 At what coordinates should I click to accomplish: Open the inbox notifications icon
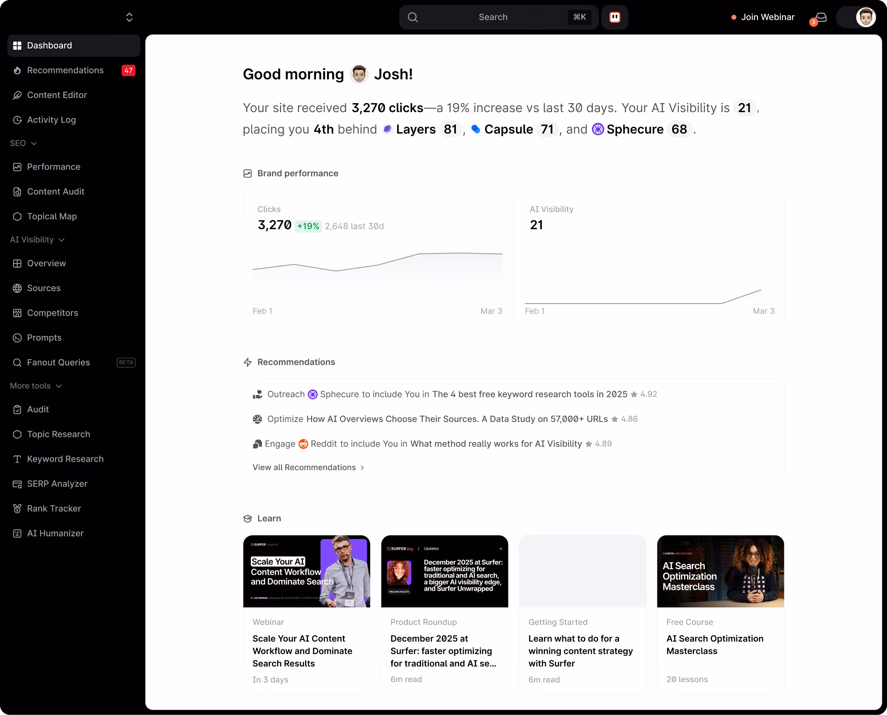pos(820,17)
